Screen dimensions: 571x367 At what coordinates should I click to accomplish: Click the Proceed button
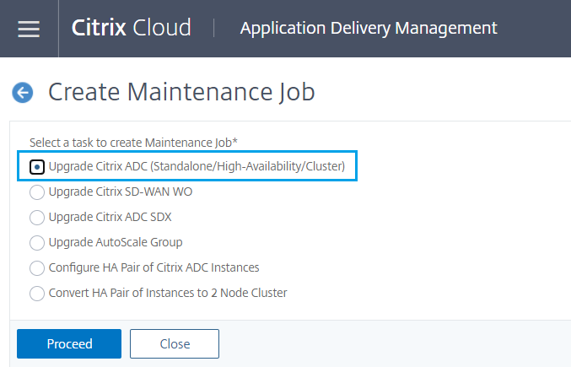(69, 343)
